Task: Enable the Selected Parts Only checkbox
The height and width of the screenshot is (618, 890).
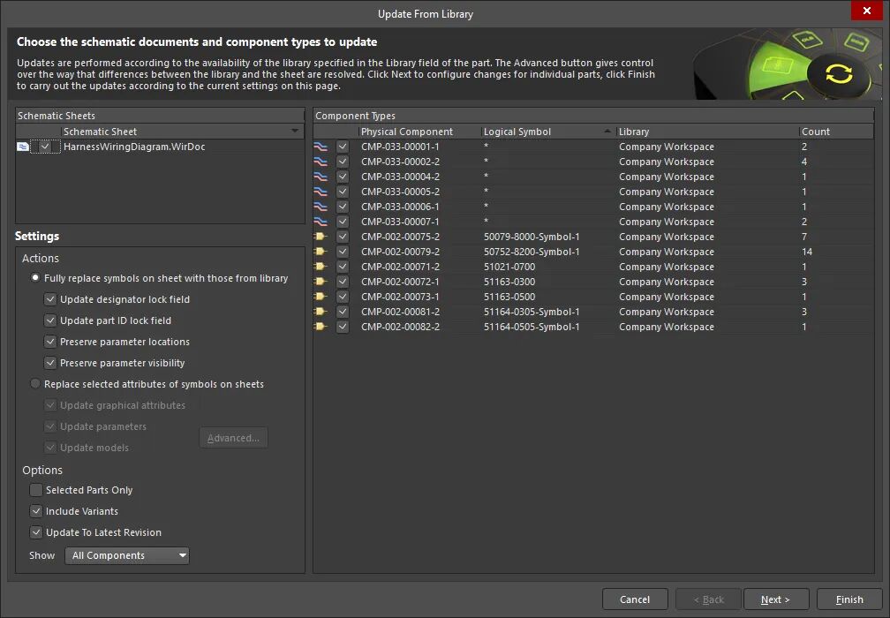Action: point(36,490)
